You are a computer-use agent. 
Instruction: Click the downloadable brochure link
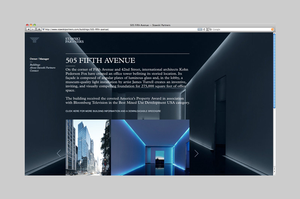(x=113, y=111)
